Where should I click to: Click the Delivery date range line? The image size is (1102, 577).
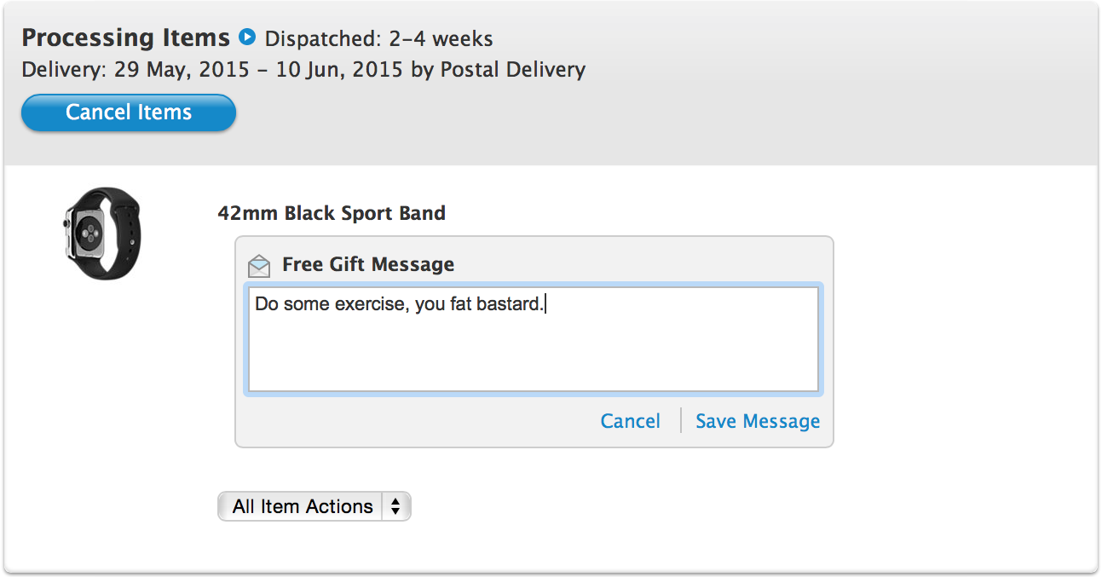click(x=303, y=70)
